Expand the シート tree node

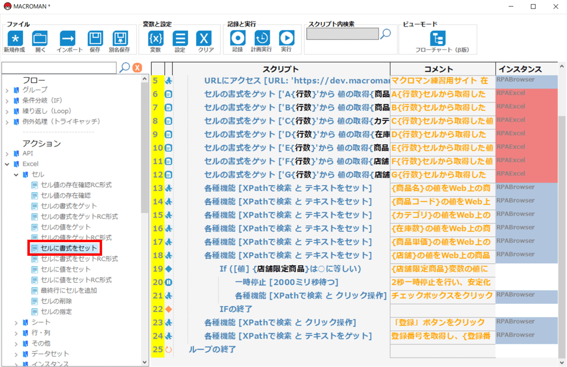17,323
